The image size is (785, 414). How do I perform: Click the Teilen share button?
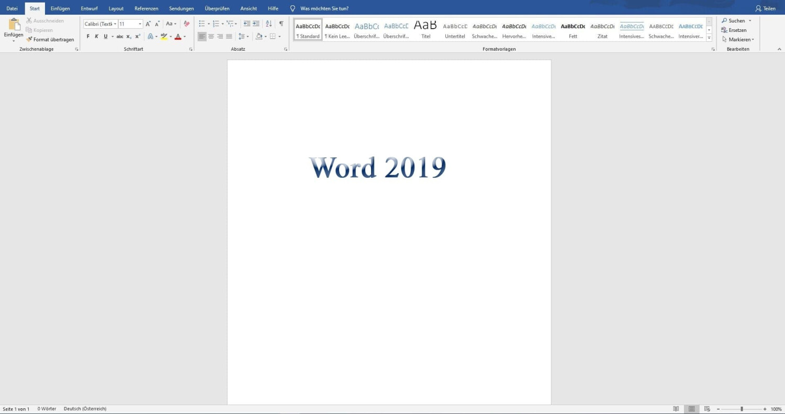click(765, 8)
